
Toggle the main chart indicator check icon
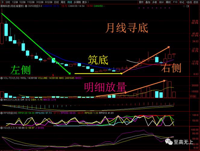coord(26,6)
